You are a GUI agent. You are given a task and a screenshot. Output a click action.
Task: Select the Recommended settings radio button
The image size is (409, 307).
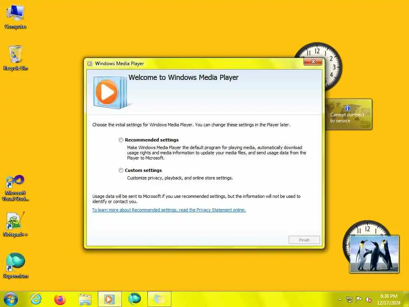coord(121,140)
